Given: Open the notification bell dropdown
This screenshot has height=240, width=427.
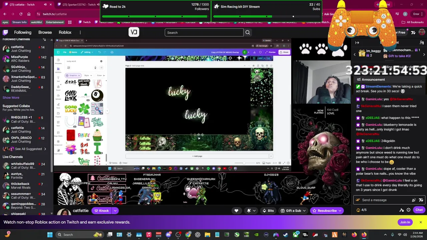Looking at the screenshot, I should pos(251,211).
